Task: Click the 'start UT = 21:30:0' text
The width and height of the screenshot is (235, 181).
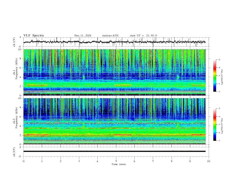Action: point(143,35)
